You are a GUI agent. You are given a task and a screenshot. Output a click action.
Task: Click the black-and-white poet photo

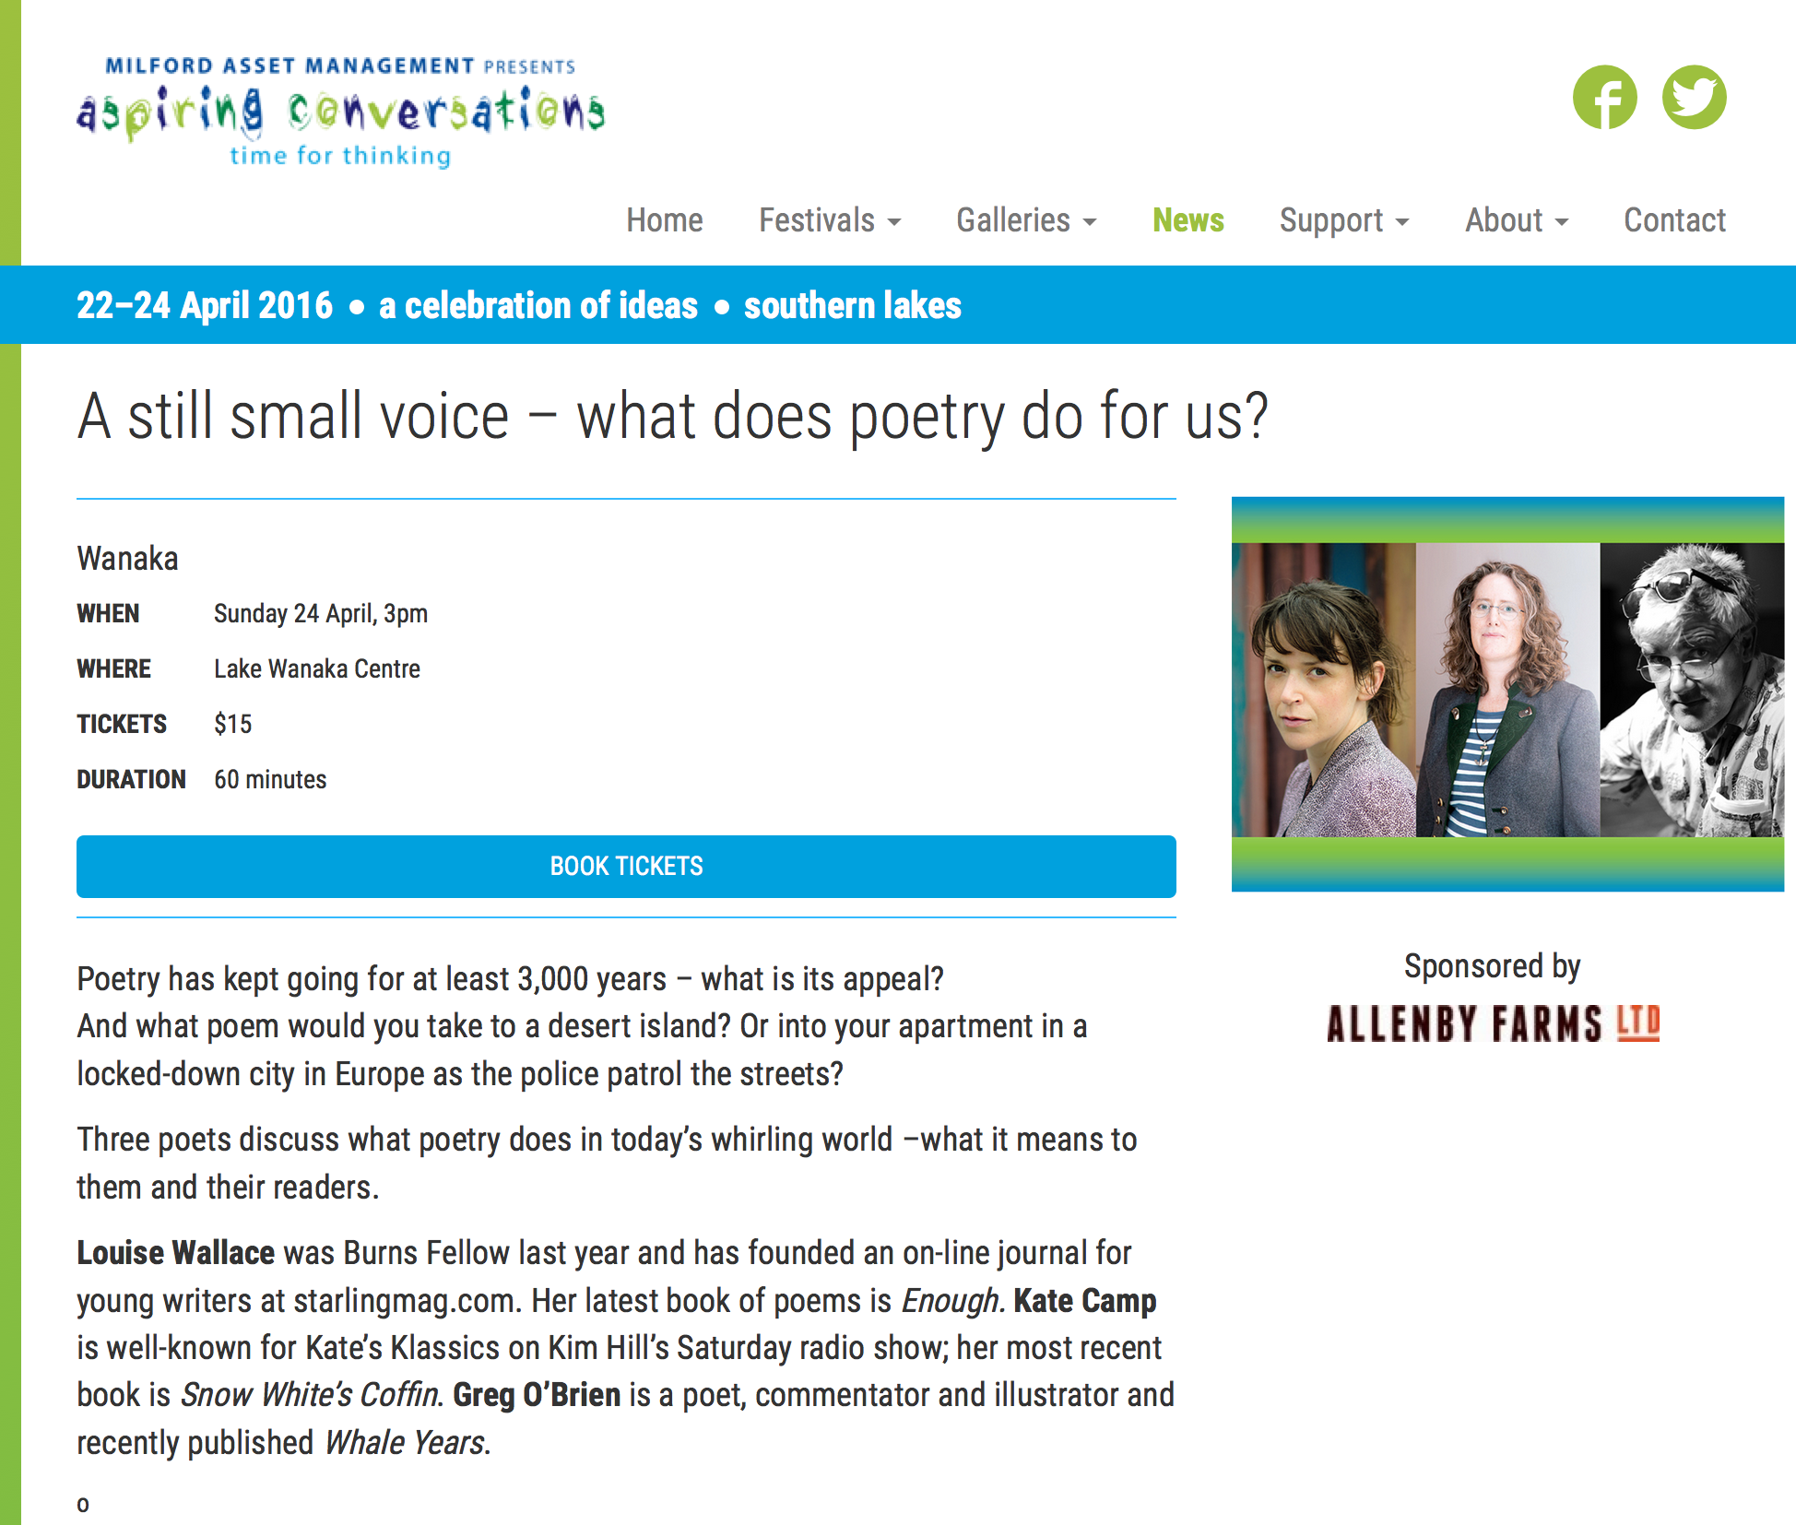(1692, 690)
